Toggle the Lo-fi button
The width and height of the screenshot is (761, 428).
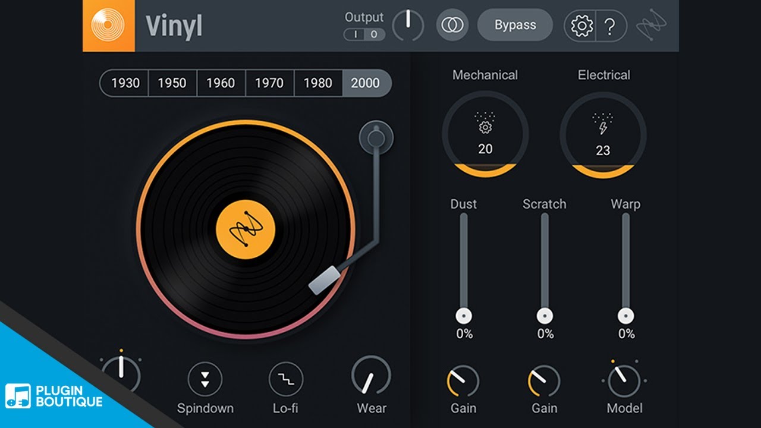point(286,379)
